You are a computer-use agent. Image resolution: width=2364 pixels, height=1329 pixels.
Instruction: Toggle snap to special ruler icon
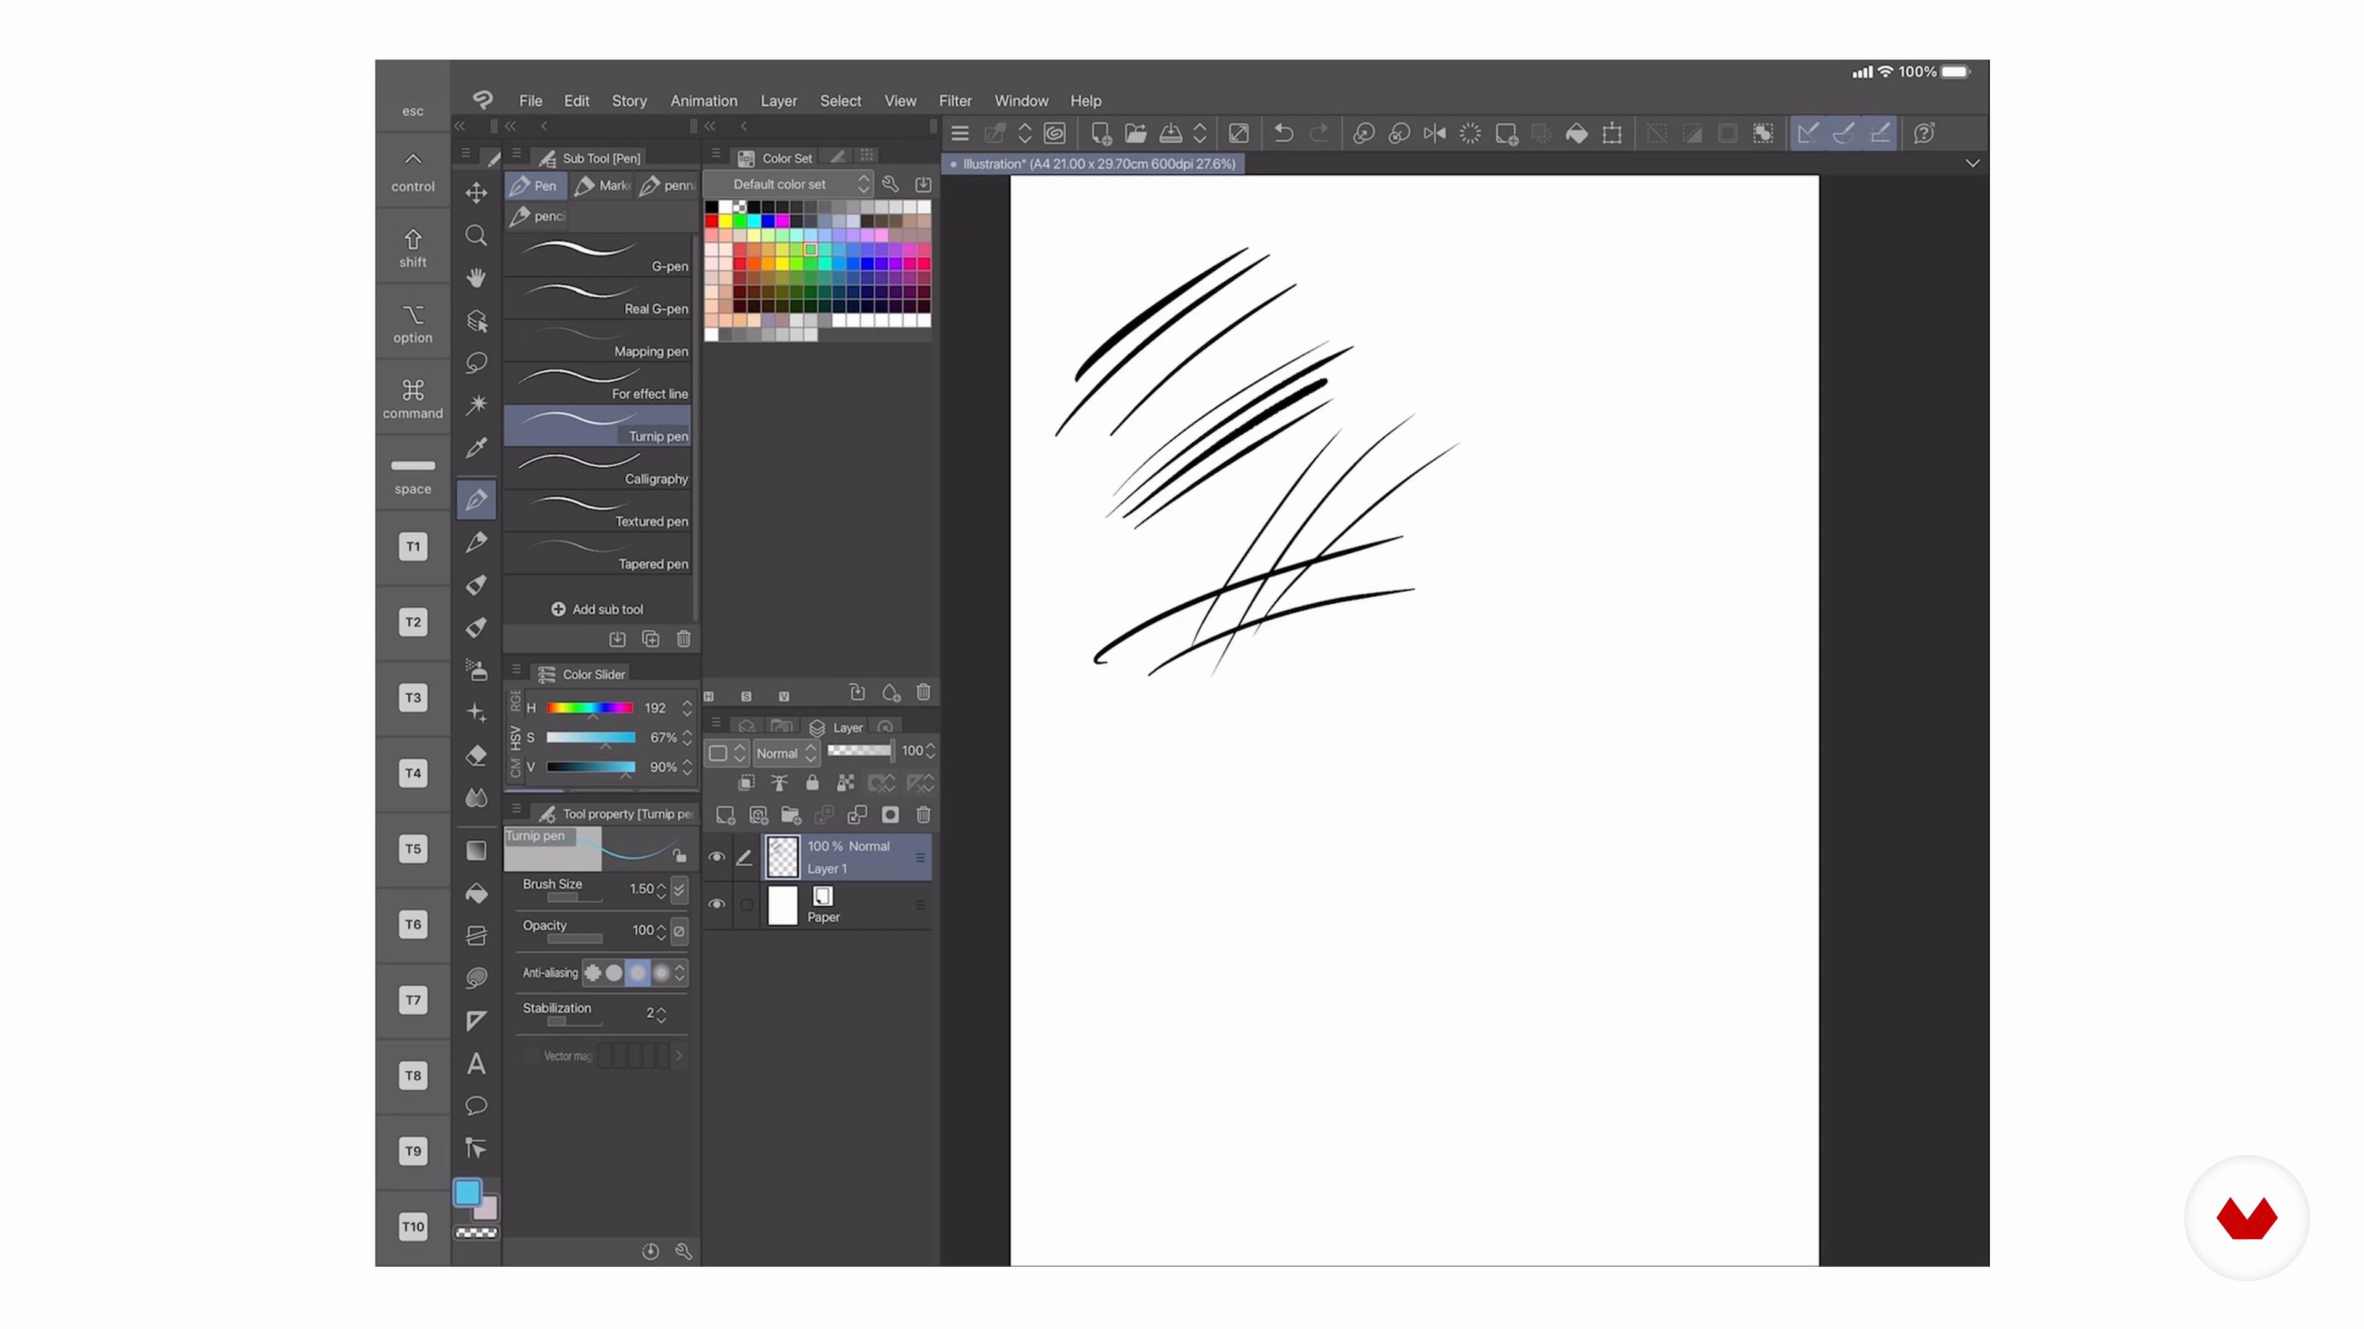(1844, 134)
